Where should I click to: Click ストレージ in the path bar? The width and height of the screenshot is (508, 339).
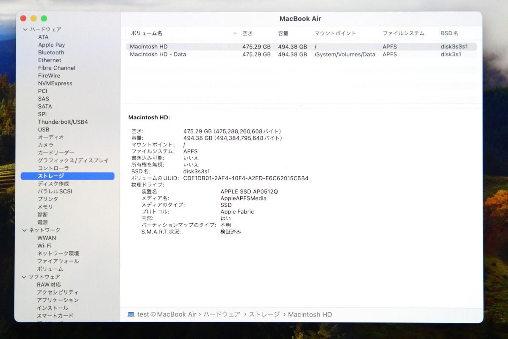click(264, 314)
